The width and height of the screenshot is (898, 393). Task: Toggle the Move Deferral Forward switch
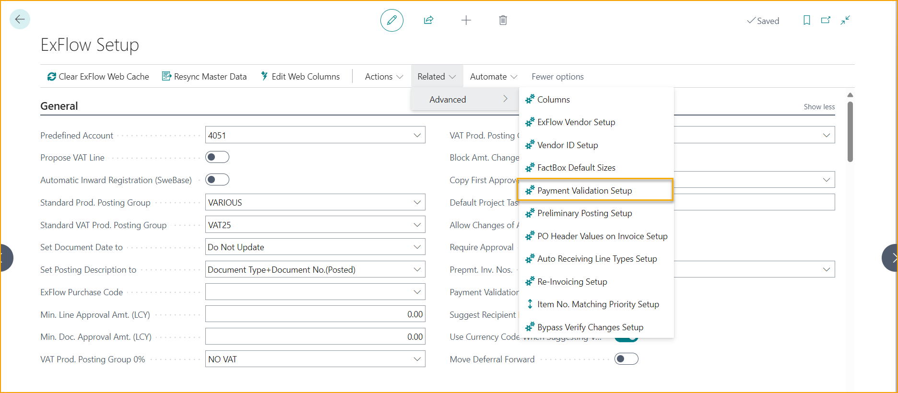[x=626, y=359]
